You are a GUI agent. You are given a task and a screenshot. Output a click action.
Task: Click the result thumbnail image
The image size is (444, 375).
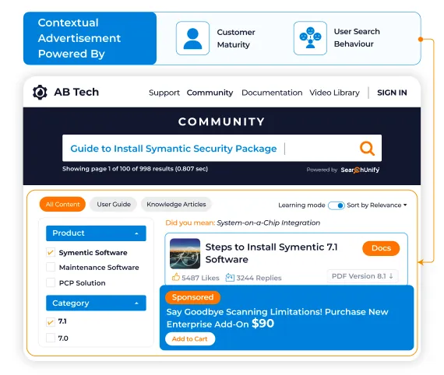(x=185, y=254)
